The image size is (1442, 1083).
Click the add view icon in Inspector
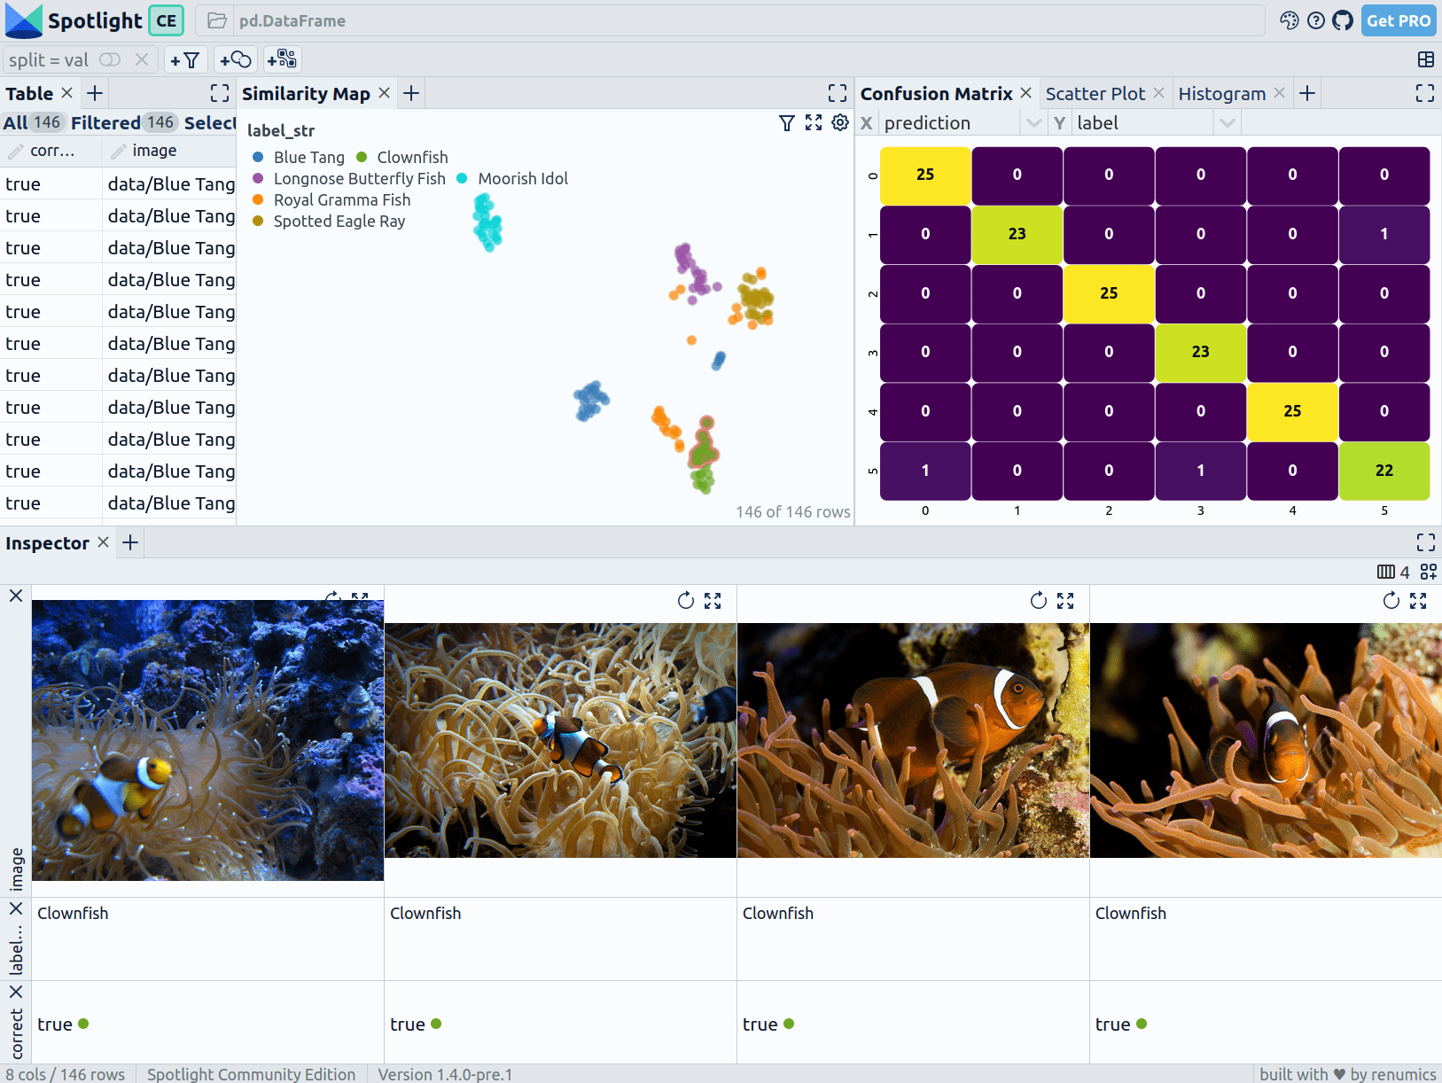pos(1429,573)
